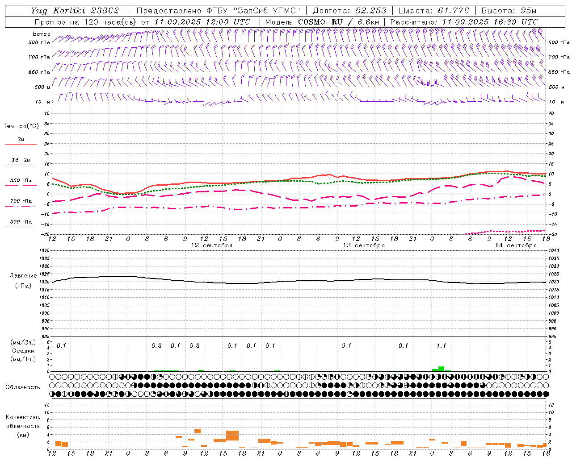The image size is (572, 457).
Task: Click the Модель COSMO-RU / 6.6км label
Action: [x=322, y=22]
